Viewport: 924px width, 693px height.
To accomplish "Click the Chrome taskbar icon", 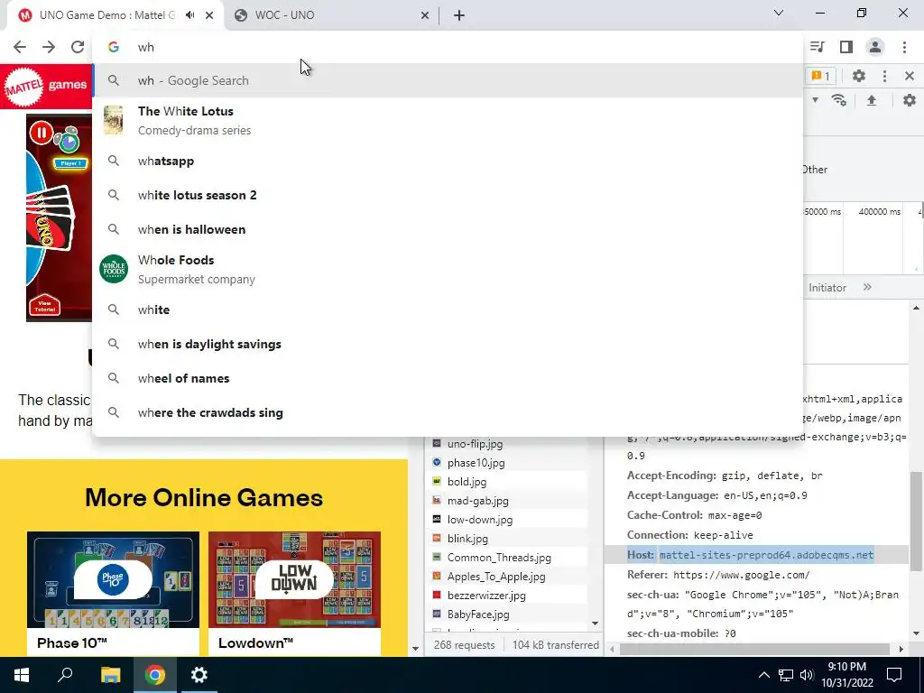I will [155, 675].
